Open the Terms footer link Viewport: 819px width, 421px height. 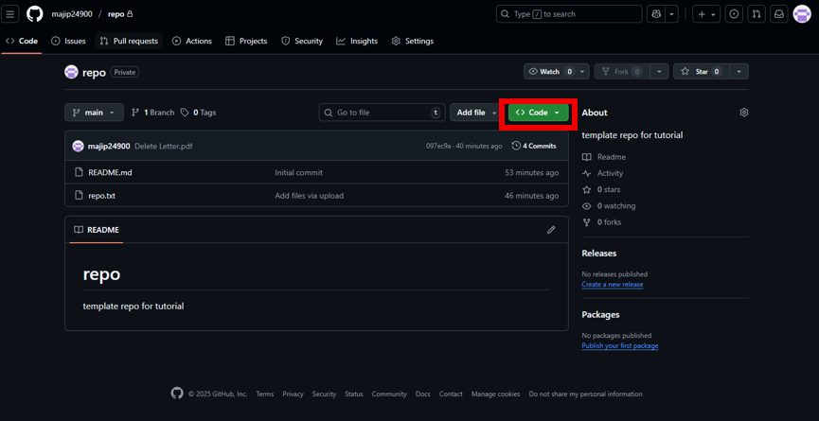(265, 394)
